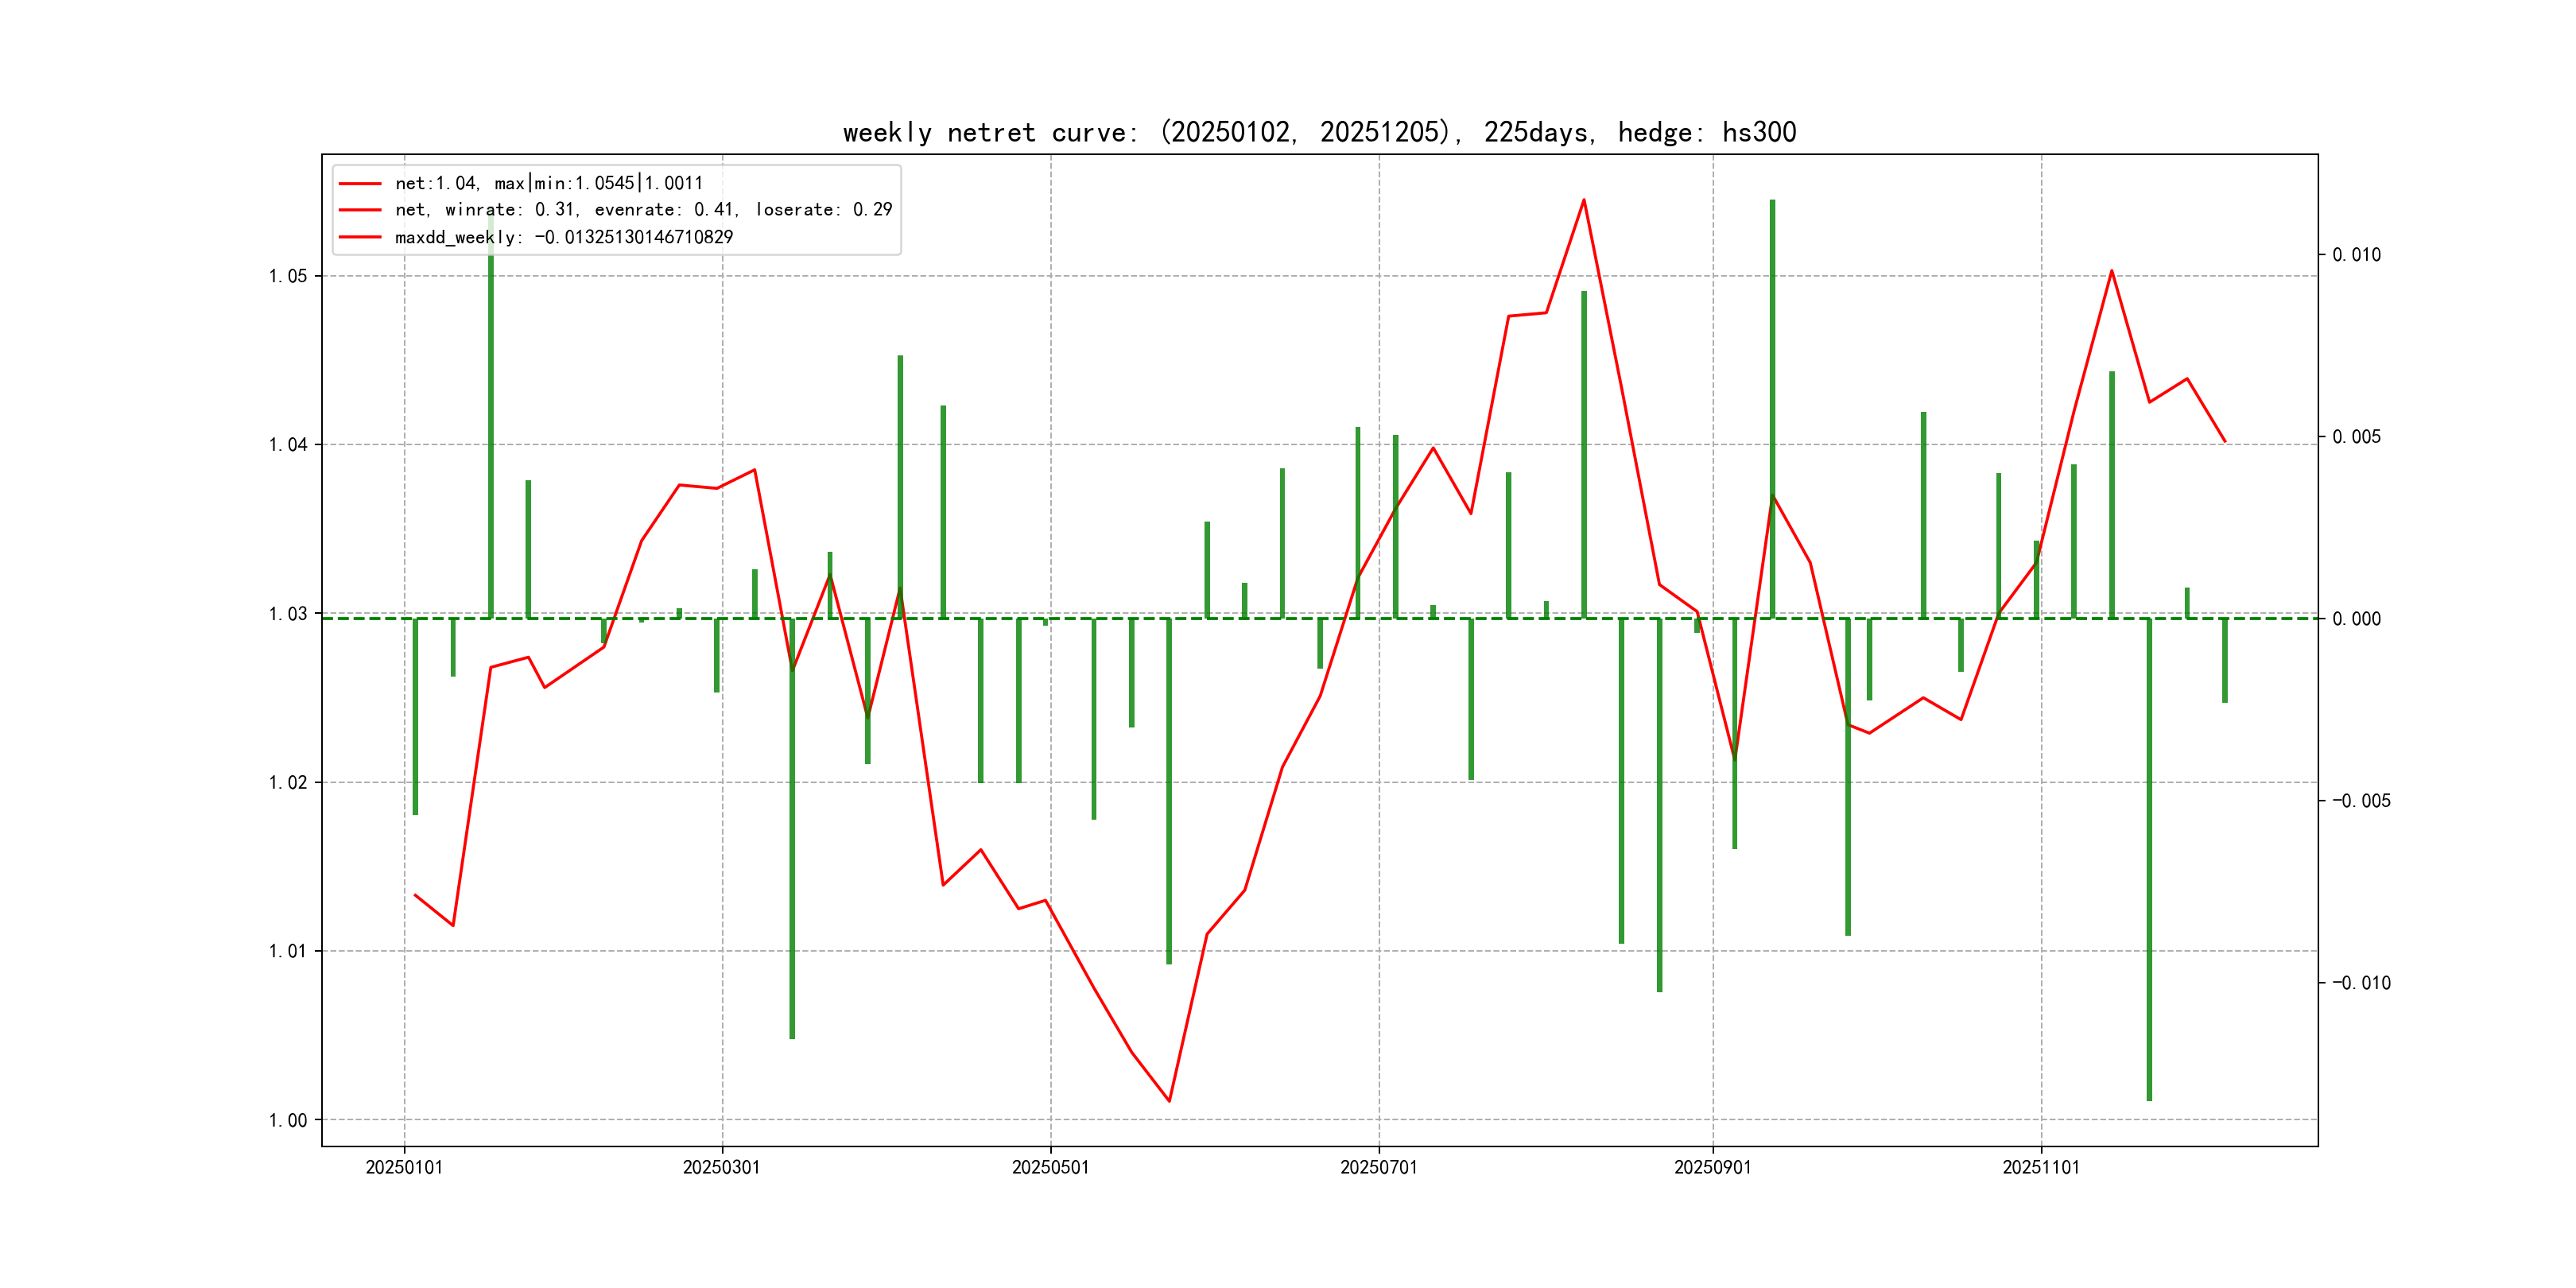Click the highest peak of the red net curve
The width and height of the screenshot is (2576, 1288).
click(1583, 200)
